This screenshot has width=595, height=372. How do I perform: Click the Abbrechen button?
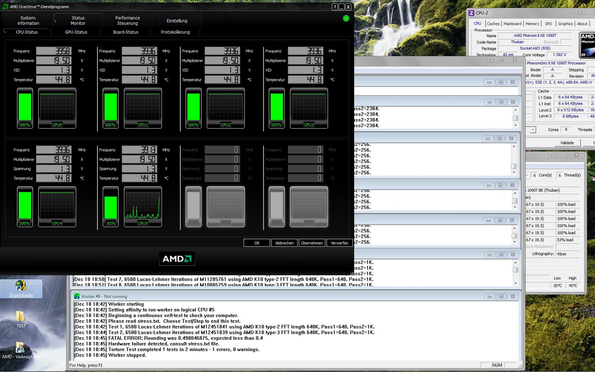285,243
